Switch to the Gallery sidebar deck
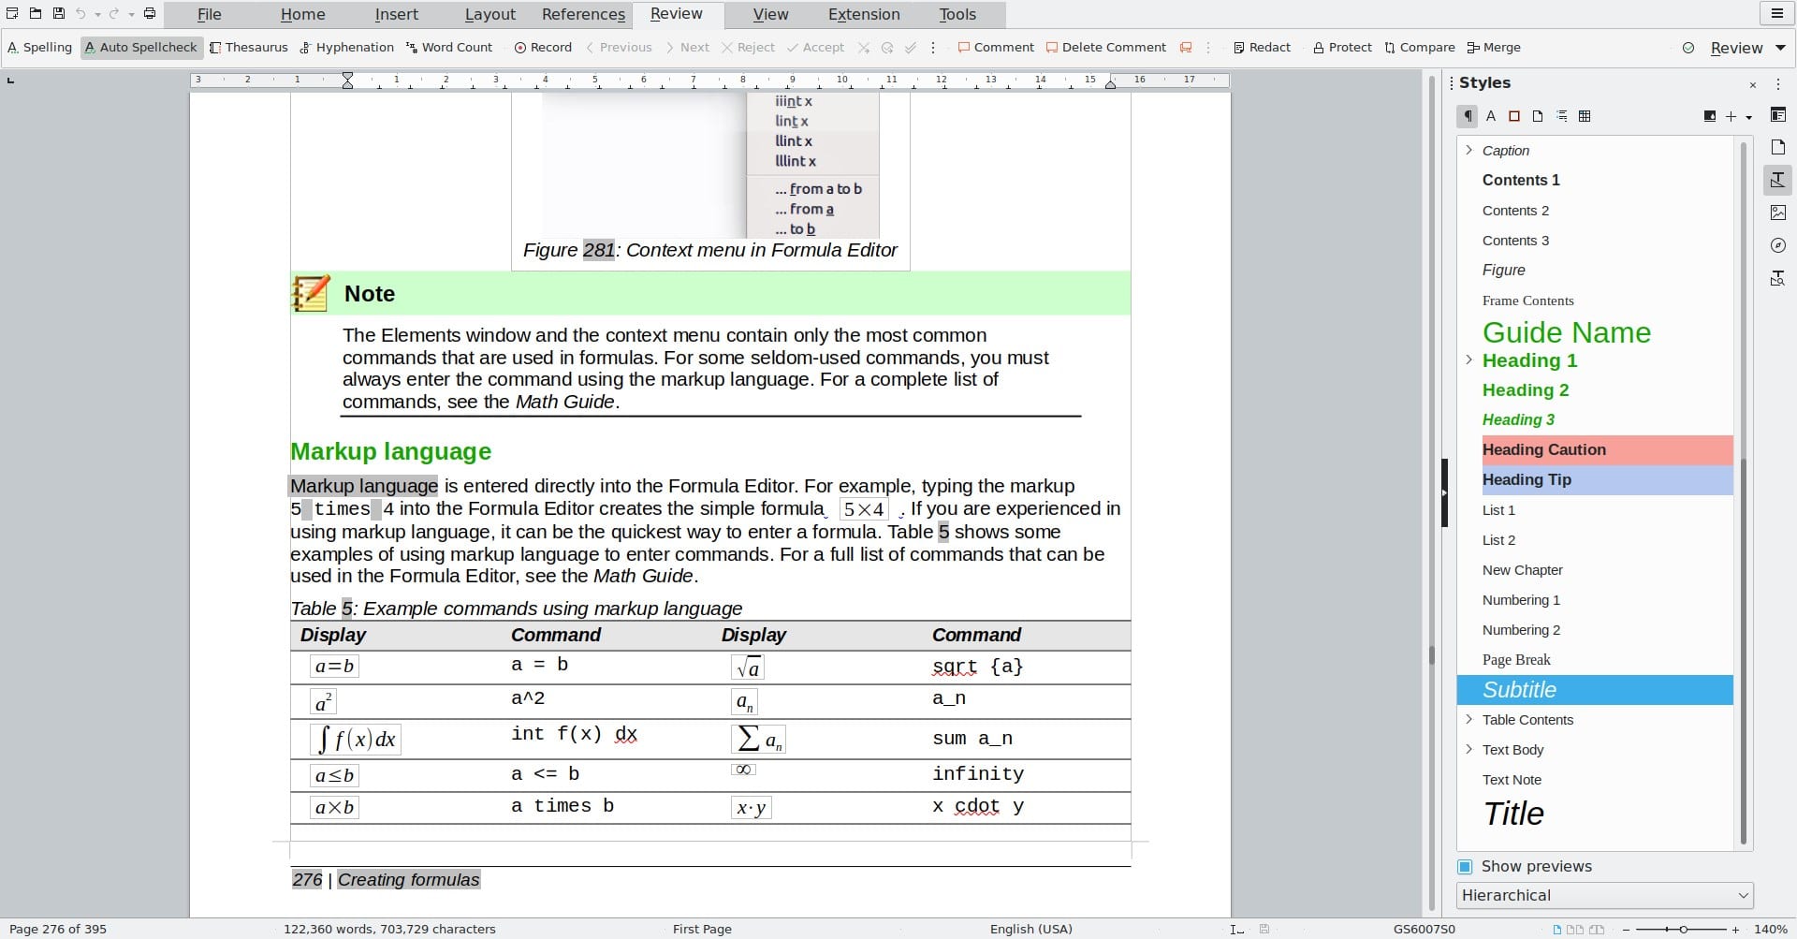 [1778, 213]
